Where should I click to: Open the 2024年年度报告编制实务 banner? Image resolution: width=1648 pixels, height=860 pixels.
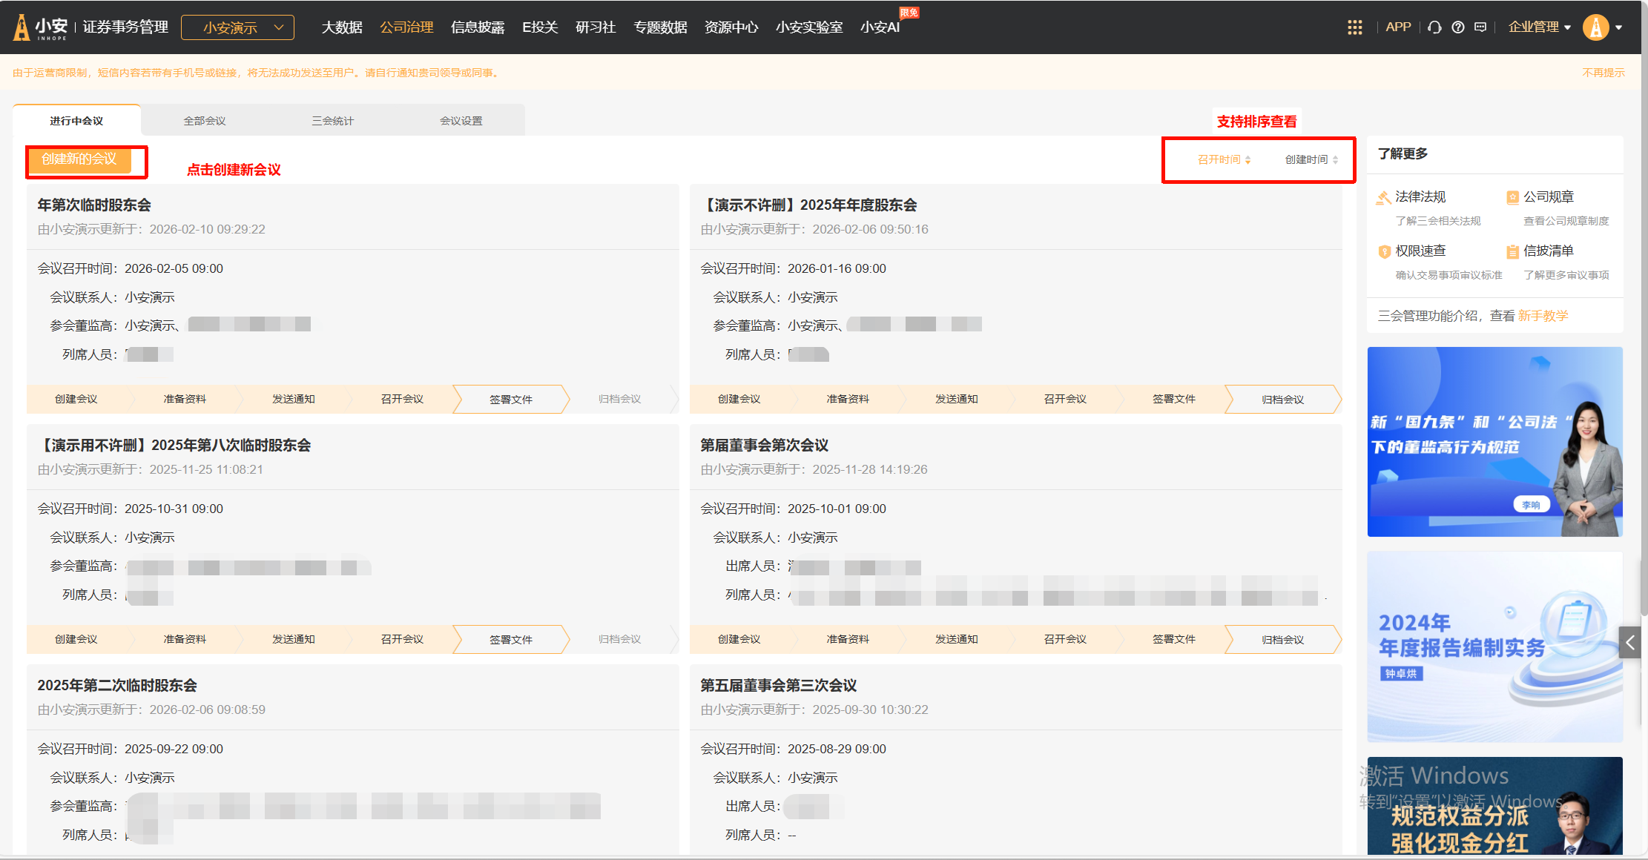(x=1494, y=646)
